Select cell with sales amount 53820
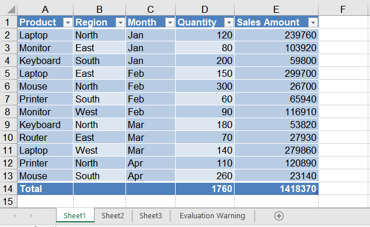The image size is (370, 227). pyautogui.click(x=276, y=125)
